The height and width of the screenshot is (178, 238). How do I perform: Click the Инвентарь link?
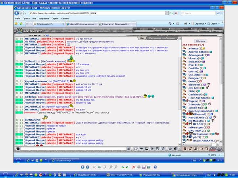159,31
